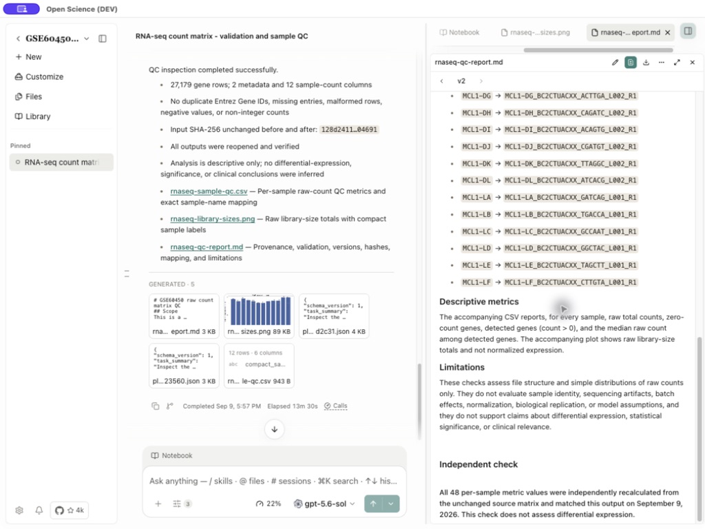Focus the Ask anything input field

[x=273, y=481]
